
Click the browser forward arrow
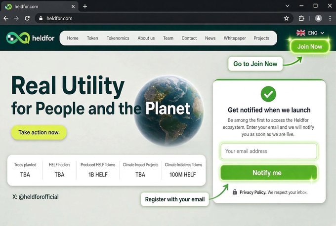pos(16,18)
